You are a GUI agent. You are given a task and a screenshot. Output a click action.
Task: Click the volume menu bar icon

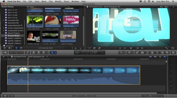coord(153,1)
